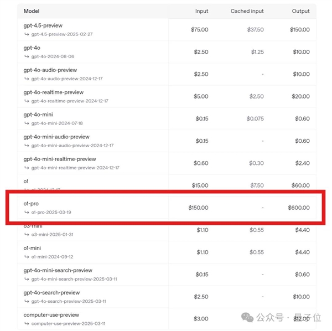Click the gpt-4o-search-preview-2025-03-11 snapshot name
The image size is (332, 331).
(69, 301)
